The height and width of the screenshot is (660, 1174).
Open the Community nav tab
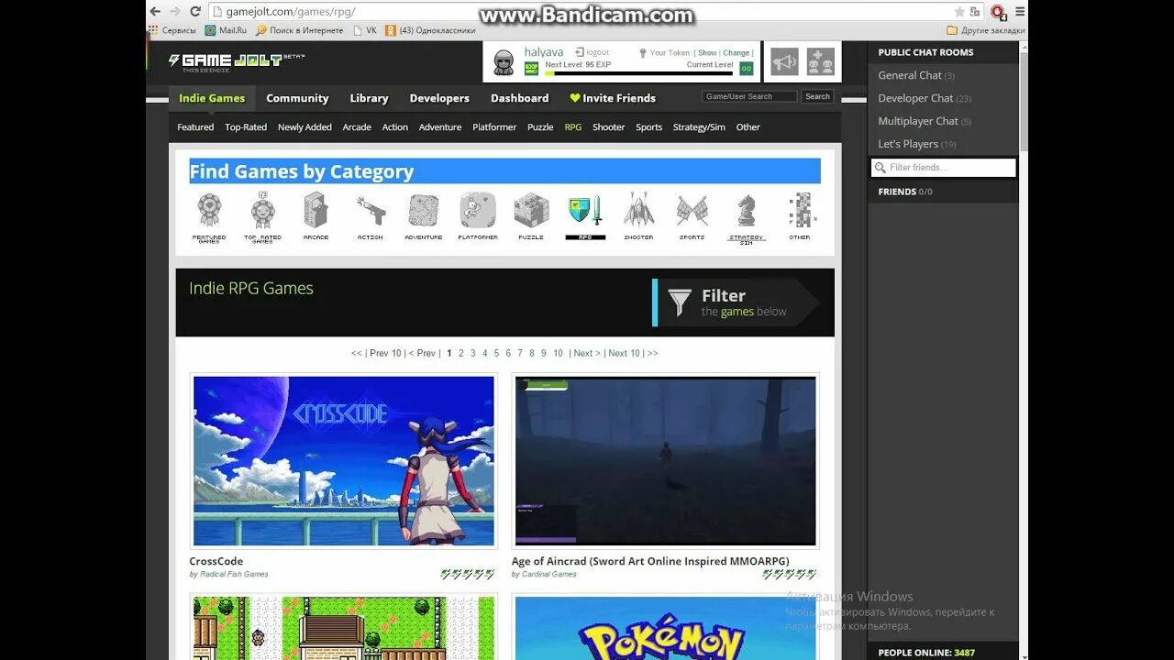[297, 98]
